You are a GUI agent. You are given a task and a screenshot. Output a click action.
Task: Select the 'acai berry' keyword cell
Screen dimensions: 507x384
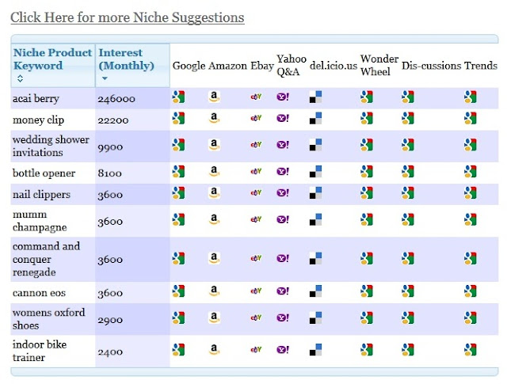pos(53,98)
